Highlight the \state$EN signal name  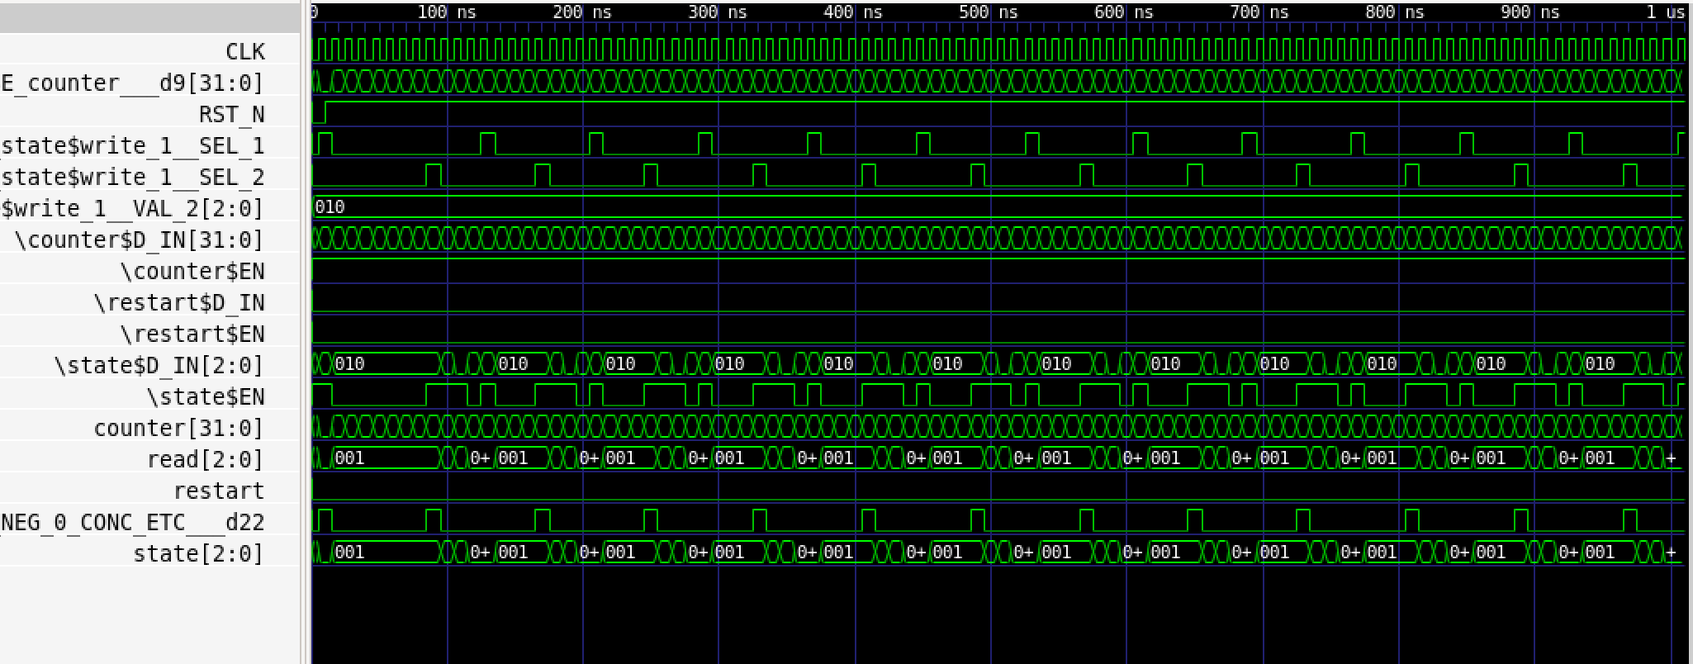205,397
